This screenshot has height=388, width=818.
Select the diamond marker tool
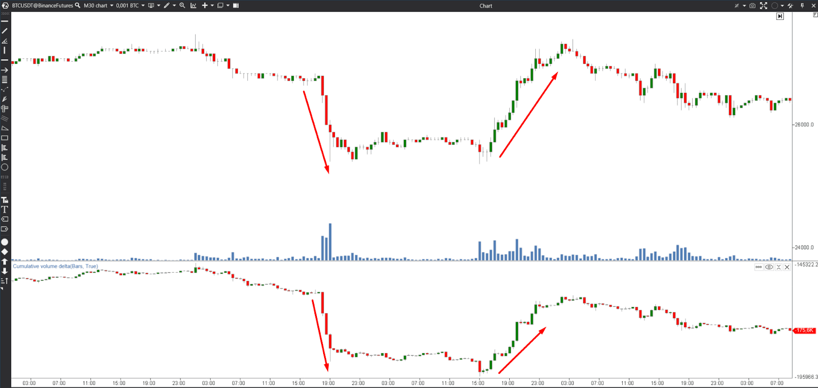[x=5, y=252]
